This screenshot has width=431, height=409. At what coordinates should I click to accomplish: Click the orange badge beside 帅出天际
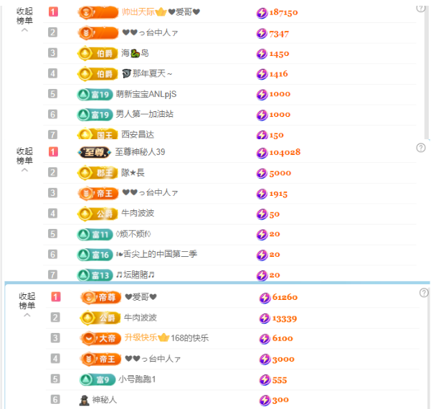click(x=98, y=12)
